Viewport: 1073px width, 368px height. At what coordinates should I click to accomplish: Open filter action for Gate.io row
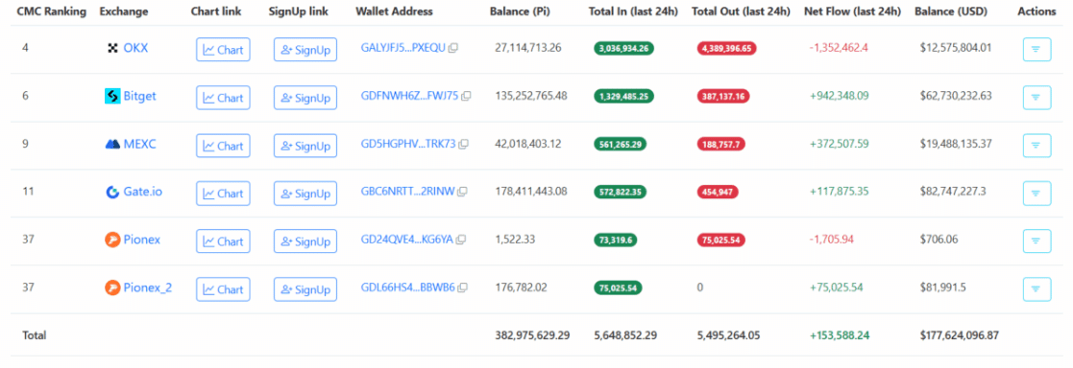click(x=1036, y=194)
